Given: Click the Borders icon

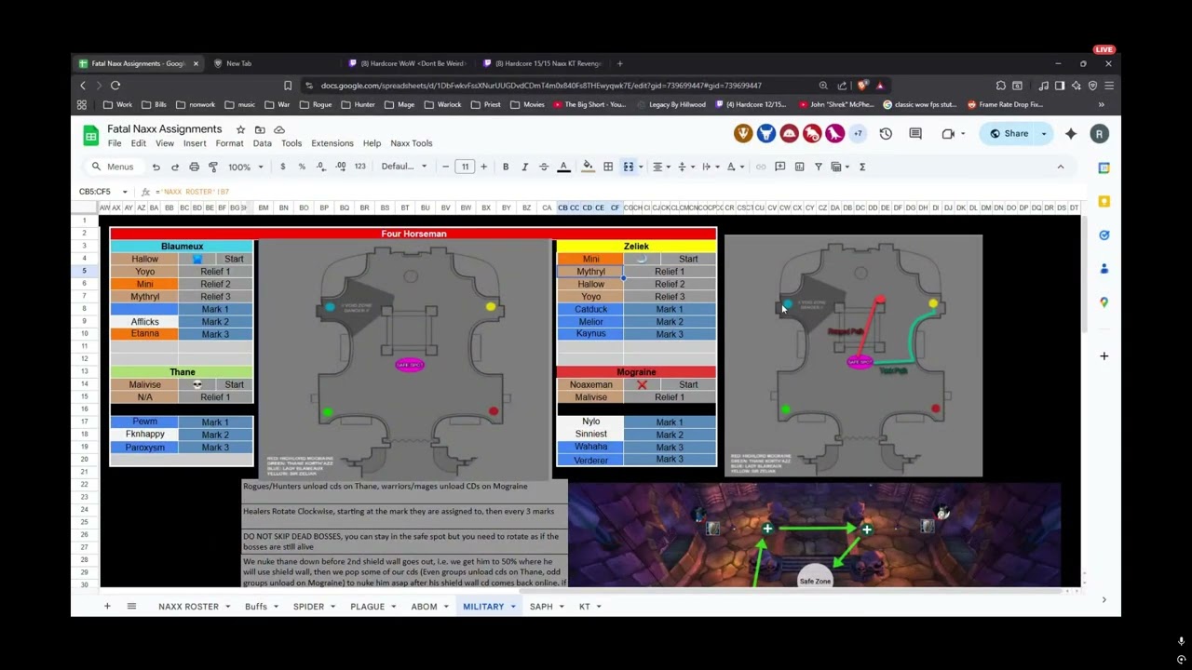Looking at the screenshot, I should (x=608, y=167).
